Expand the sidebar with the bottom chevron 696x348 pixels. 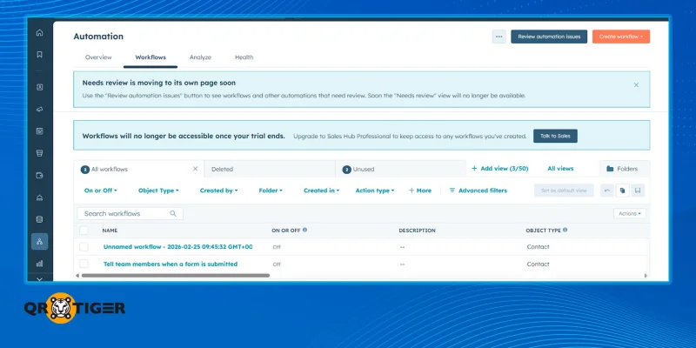click(39, 279)
